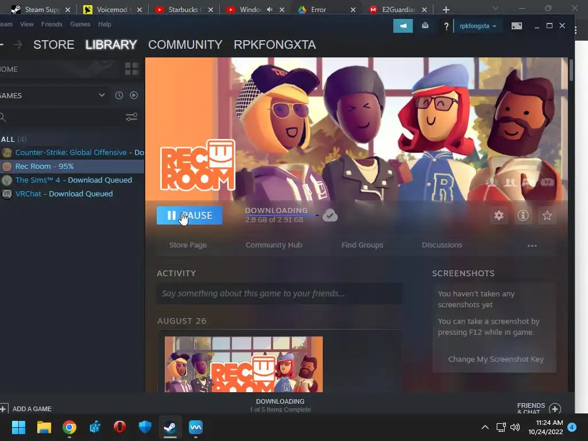The height and width of the screenshot is (441, 588).
Task: Open Windows Security shield taskbar icon
Action: tap(145, 427)
